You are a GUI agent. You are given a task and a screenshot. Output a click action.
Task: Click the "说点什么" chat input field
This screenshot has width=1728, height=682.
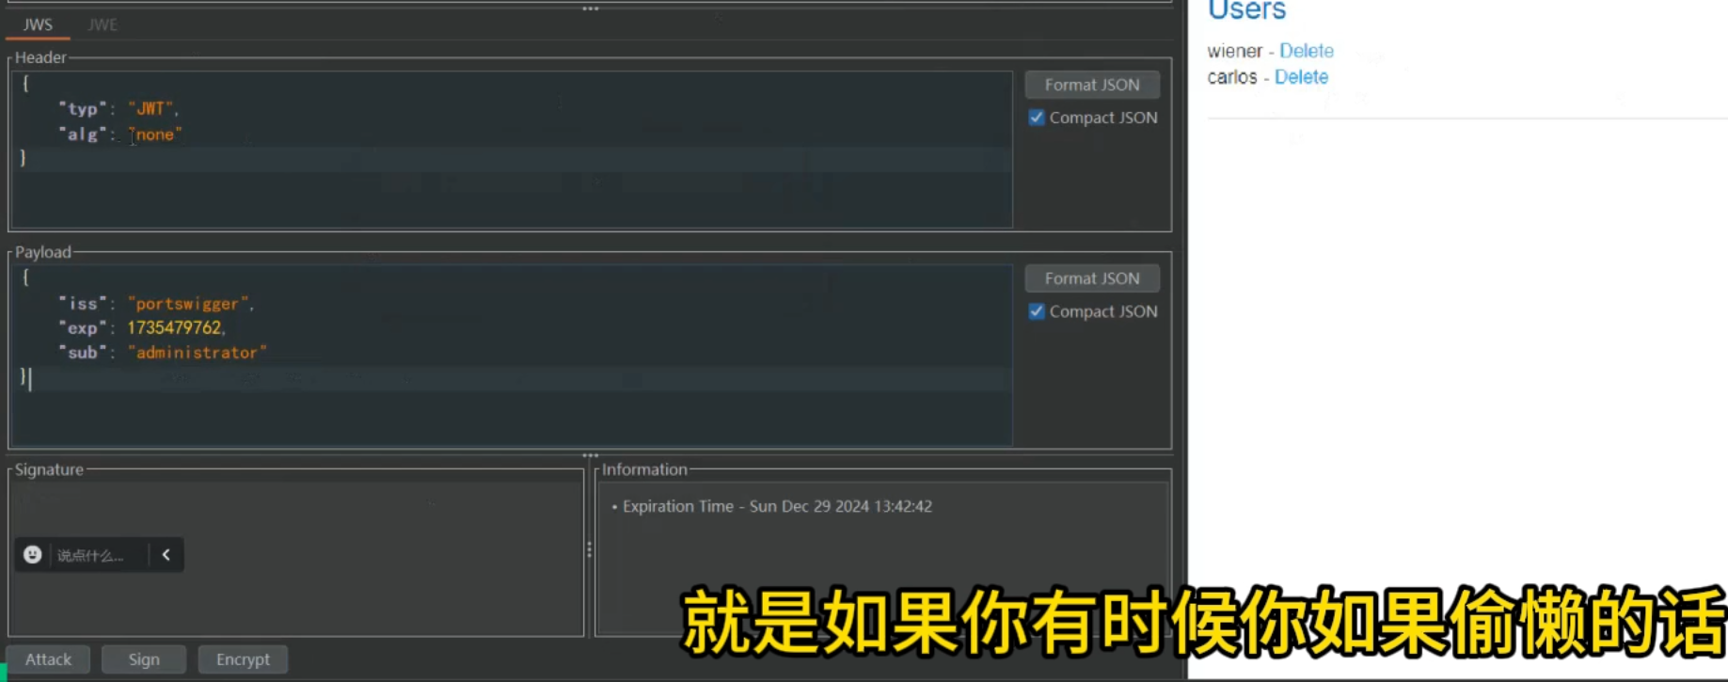pyautogui.click(x=92, y=555)
